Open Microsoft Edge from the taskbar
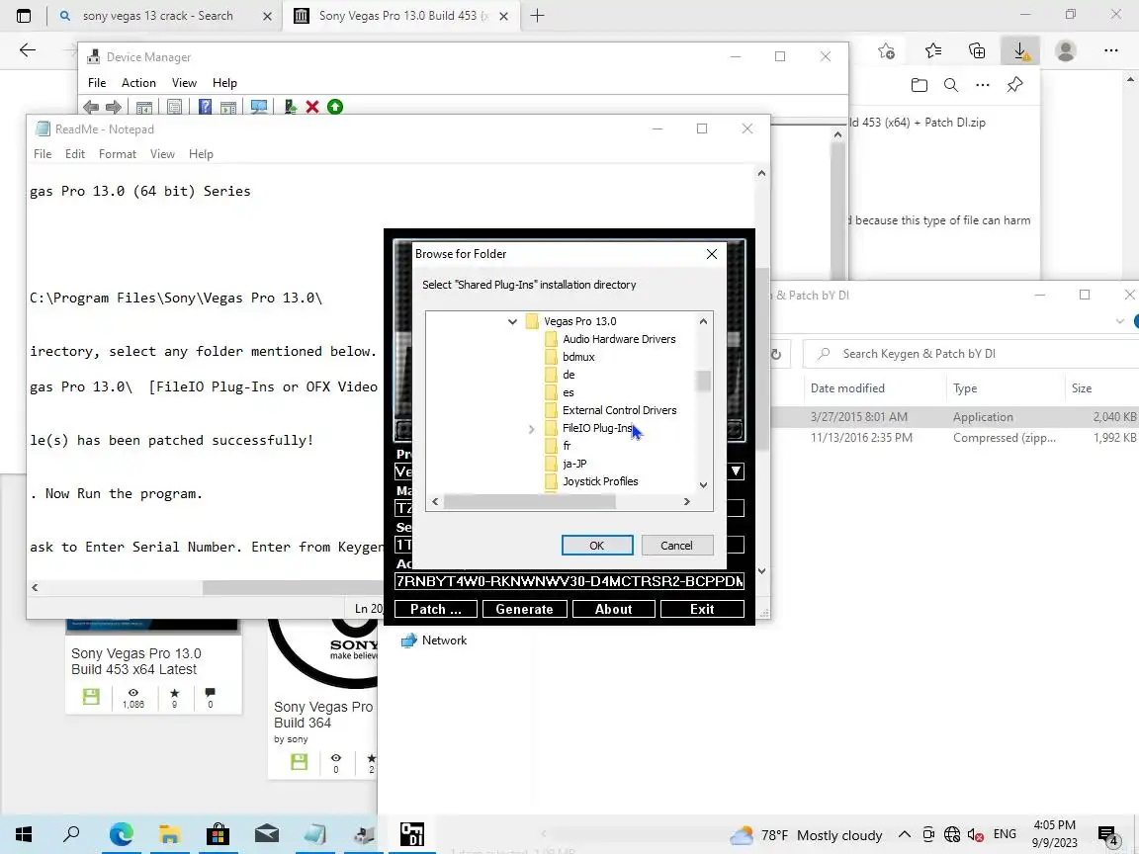 click(122, 834)
